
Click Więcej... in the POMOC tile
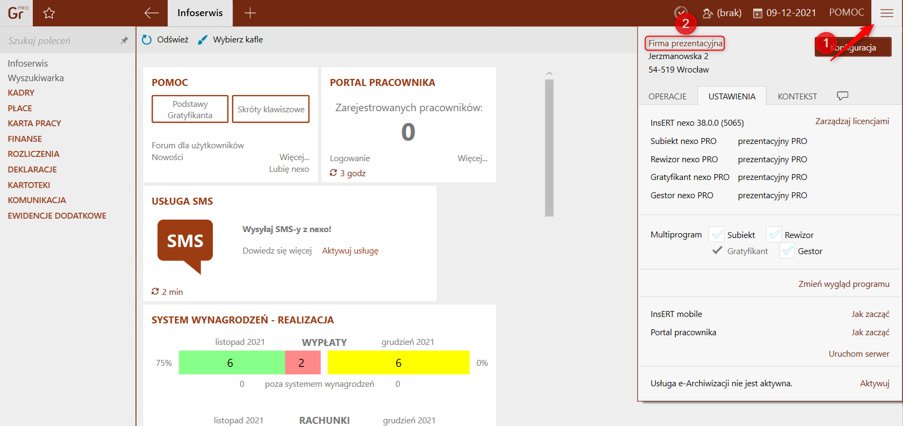click(295, 157)
